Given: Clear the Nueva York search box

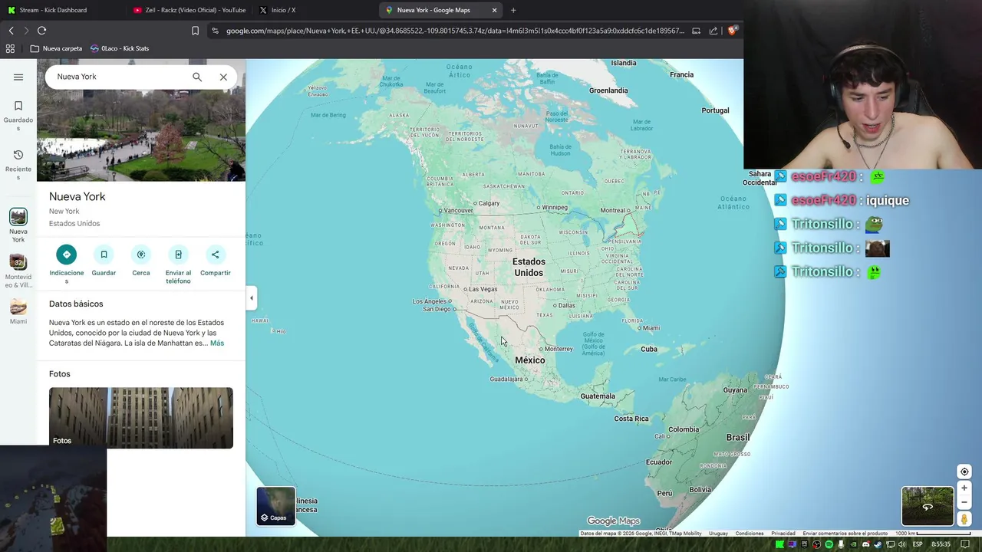Looking at the screenshot, I should [x=223, y=77].
